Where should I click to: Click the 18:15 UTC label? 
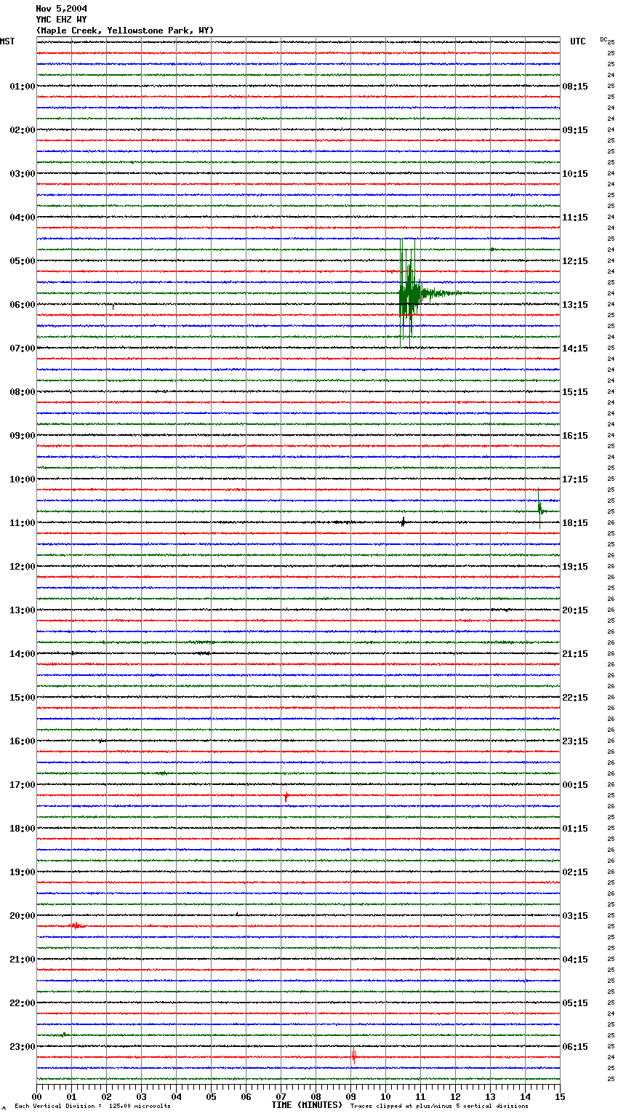point(575,523)
